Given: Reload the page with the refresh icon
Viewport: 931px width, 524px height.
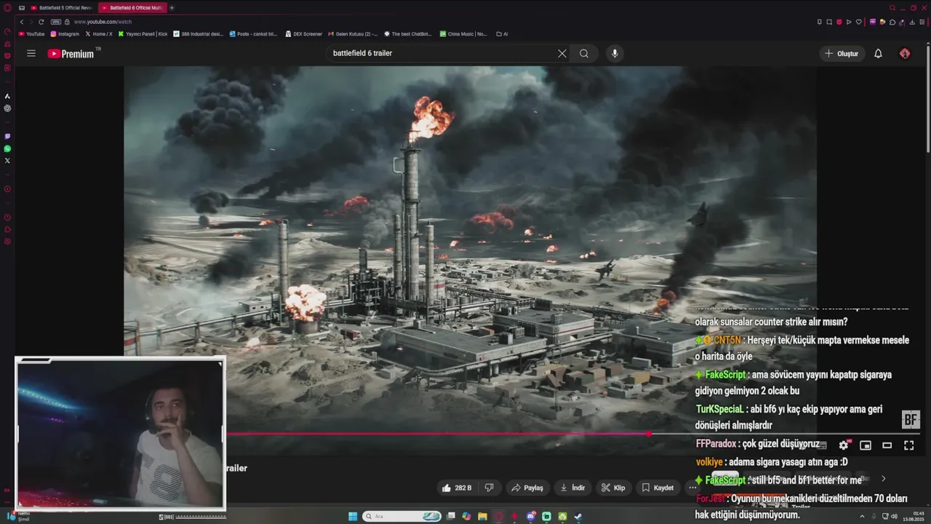Looking at the screenshot, I should (41, 22).
